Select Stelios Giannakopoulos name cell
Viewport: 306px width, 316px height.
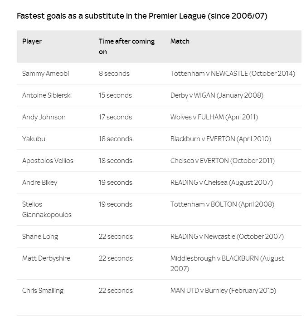[x=47, y=209]
